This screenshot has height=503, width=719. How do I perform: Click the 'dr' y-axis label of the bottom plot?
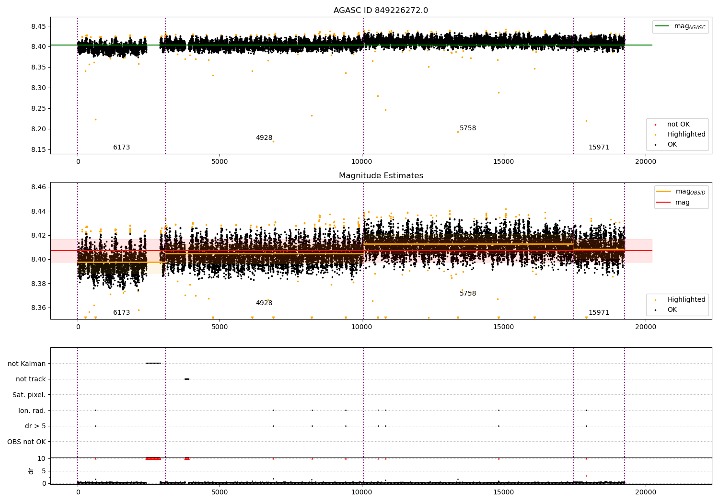pyautogui.click(x=31, y=471)
